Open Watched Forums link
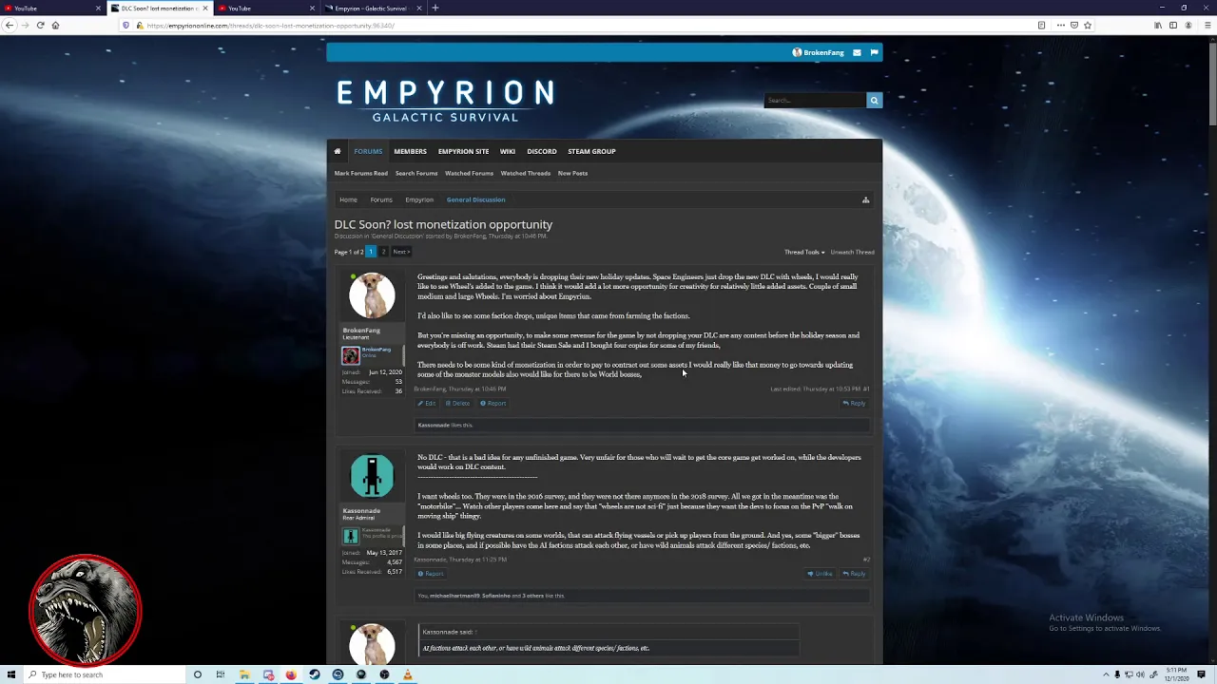 pyautogui.click(x=469, y=173)
